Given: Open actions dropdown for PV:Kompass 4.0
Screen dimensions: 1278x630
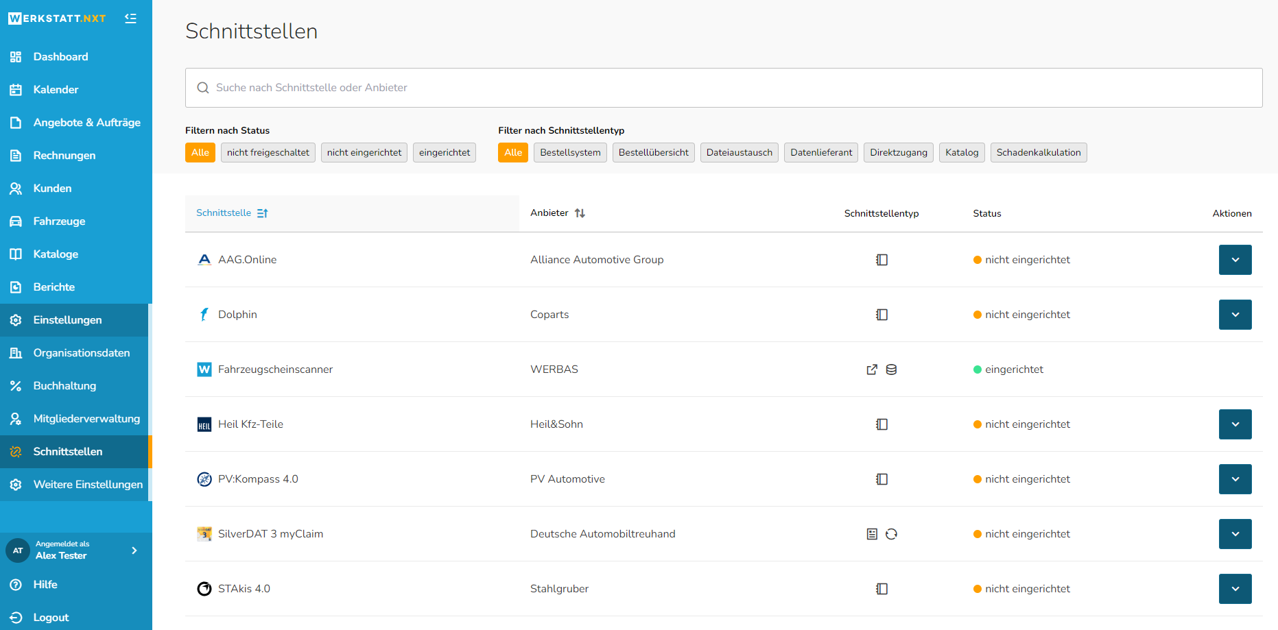Looking at the screenshot, I should pos(1235,479).
